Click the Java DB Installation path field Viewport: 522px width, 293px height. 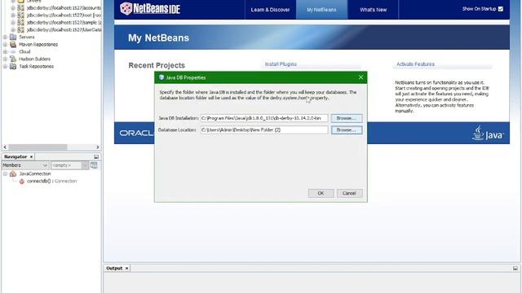[x=264, y=118]
